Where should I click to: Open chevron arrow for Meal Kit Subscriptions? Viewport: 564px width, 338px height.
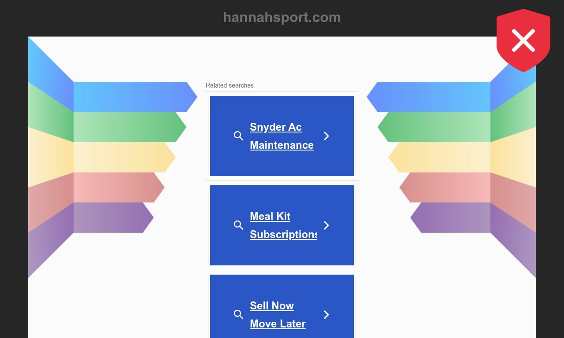coord(327,225)
